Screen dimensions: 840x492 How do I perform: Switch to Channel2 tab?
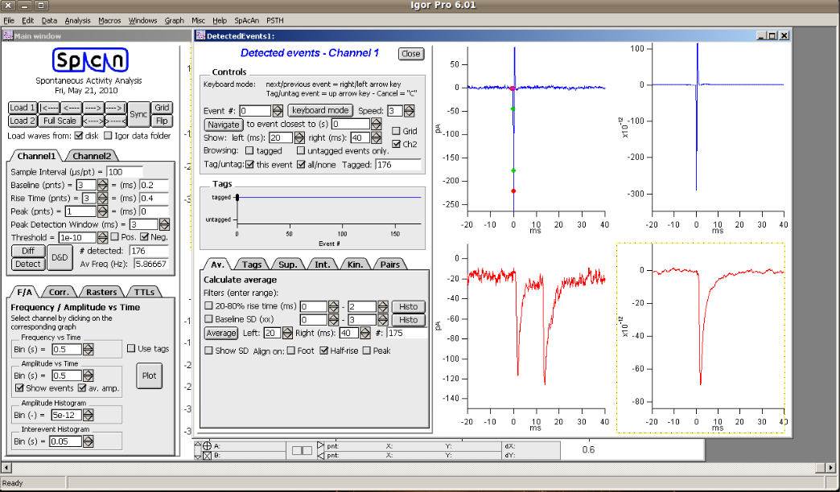coord(92,156)
